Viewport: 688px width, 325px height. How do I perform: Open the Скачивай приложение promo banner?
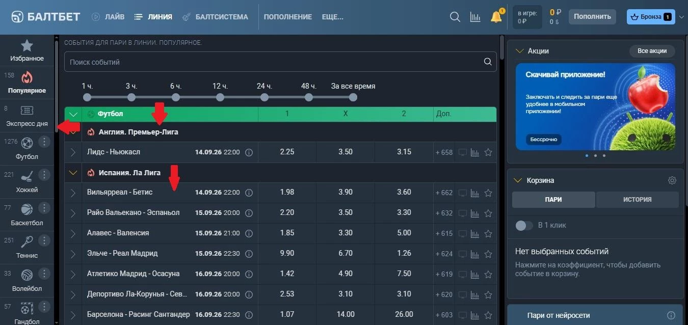point(595,106)
